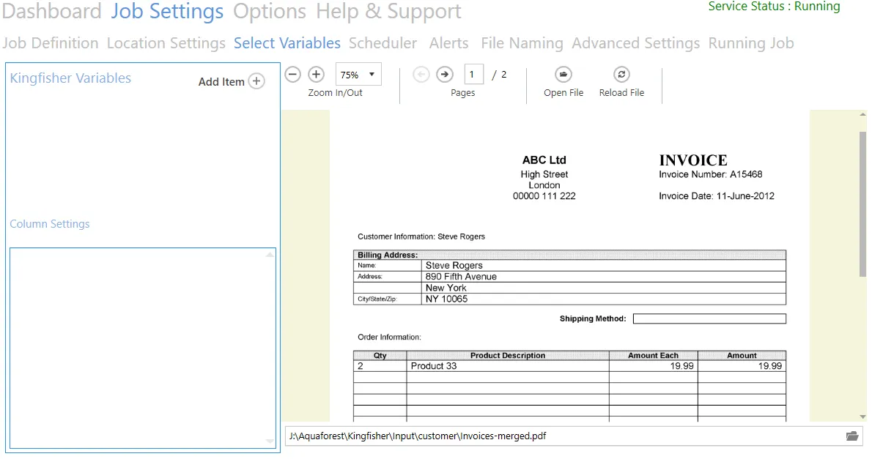Click inside the page number input field
This screenshot has width=872, height=459.
pyautogui.click(x=473, y=74)
